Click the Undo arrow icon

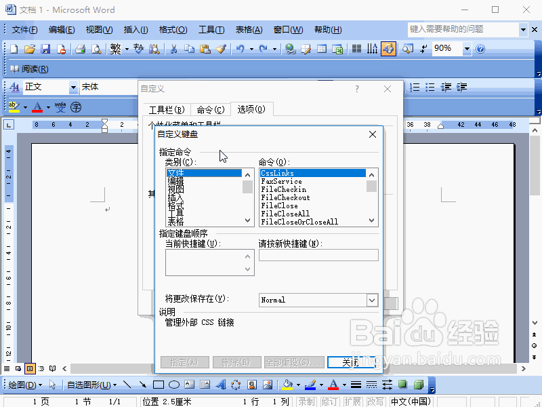pyautogui.click(x=241, y=49)
